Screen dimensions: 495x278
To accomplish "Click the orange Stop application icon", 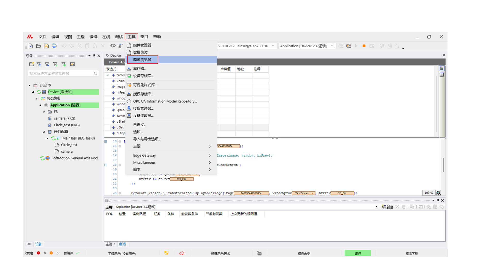I will [364, 46].
